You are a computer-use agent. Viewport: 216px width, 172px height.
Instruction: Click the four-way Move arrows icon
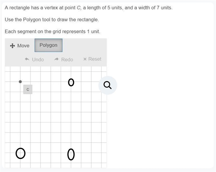tap(12, 46)
